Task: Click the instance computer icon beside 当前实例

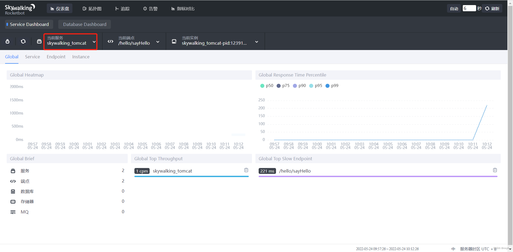Action: [174, 41]
